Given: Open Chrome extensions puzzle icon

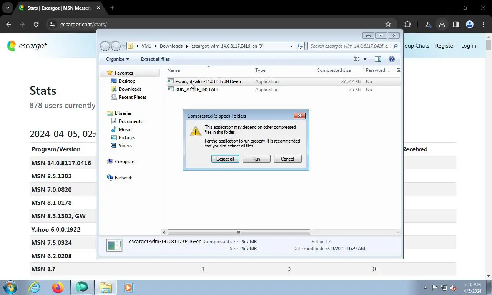Looking at the screenshot, I should 407,24.
